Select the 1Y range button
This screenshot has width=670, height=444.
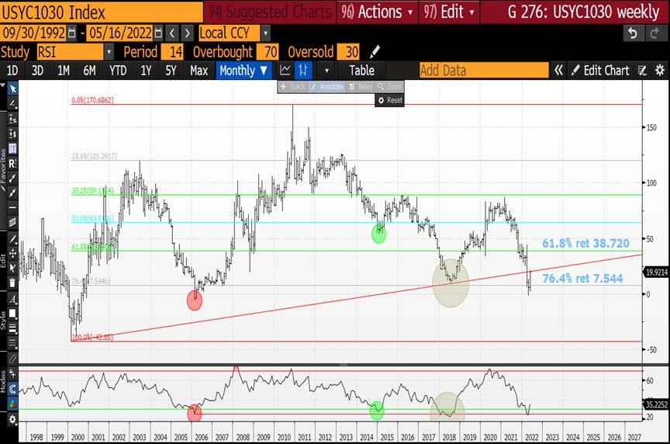(x=146, y=70)
